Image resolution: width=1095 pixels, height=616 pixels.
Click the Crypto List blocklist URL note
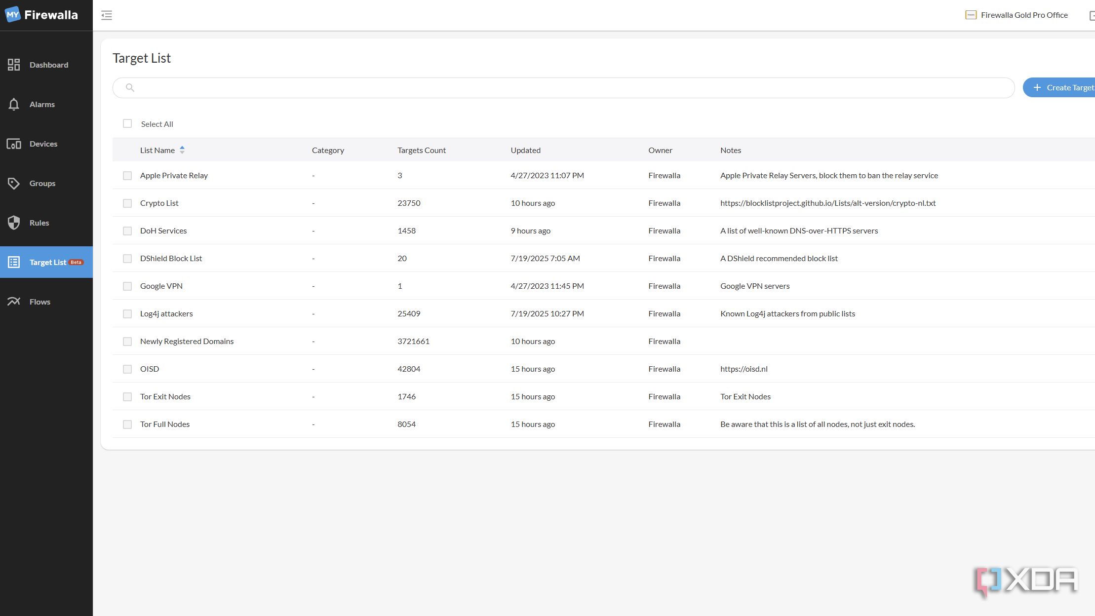coord(828,203)
